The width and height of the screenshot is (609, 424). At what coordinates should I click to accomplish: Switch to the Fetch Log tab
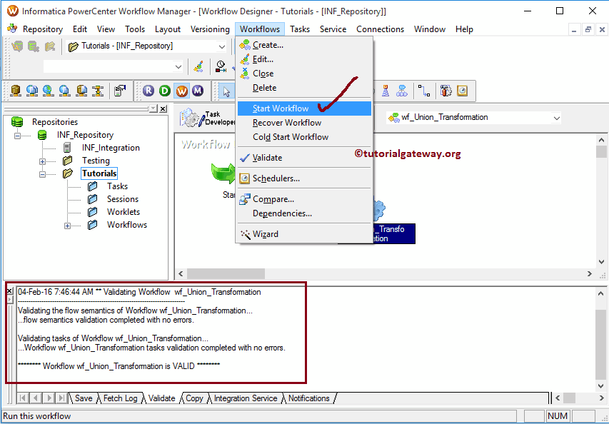[x=121, y=398]
